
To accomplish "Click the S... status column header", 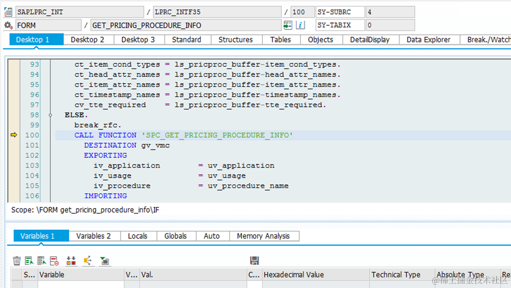I will click(x=30, y=275).
